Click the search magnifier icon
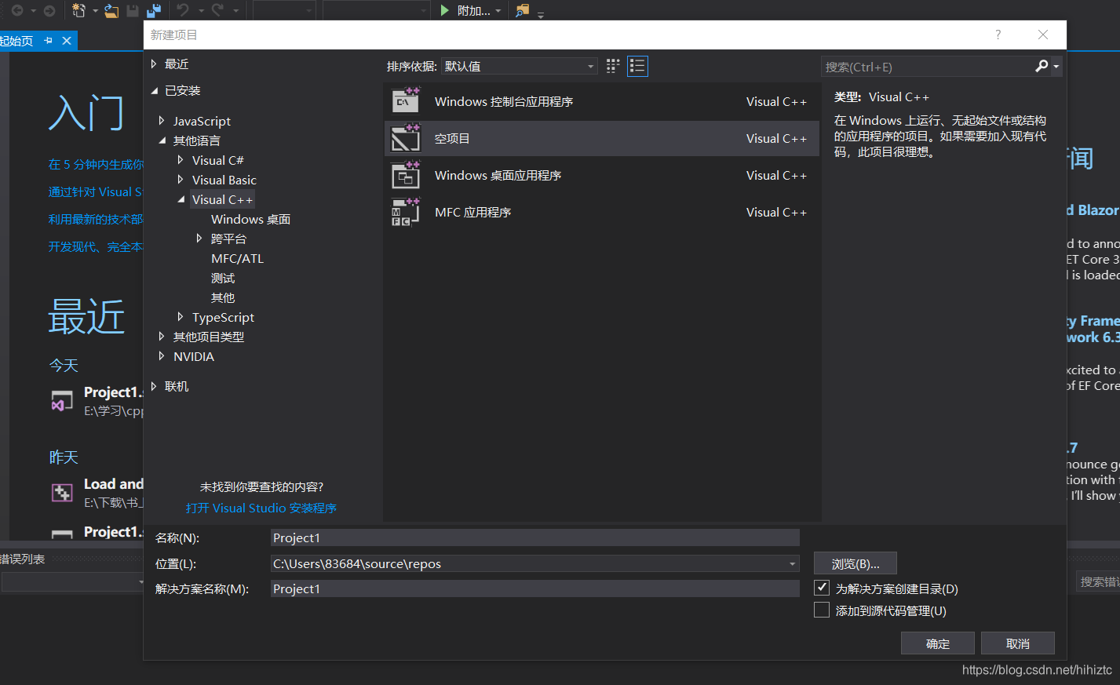This screenshot has width=1120, height=685. pos(1042,66)
